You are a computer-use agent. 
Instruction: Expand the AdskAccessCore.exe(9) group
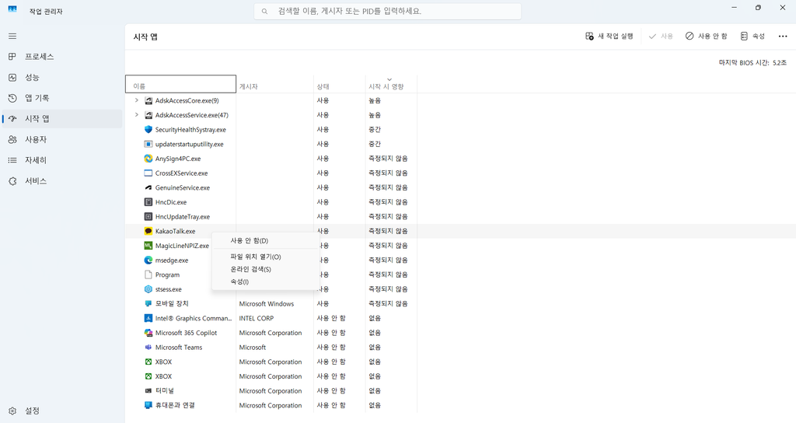[x=136, y=100]
